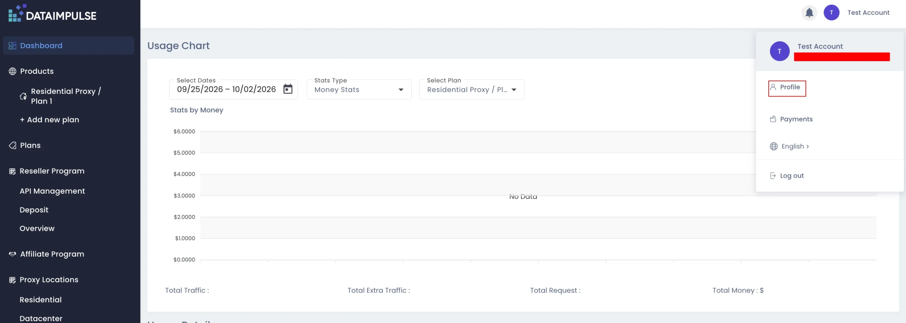This screenshot has height=323, width=906.
Task: Click the purple T avatar in the header
Action: pyautogui.click(x=831, y=13)
